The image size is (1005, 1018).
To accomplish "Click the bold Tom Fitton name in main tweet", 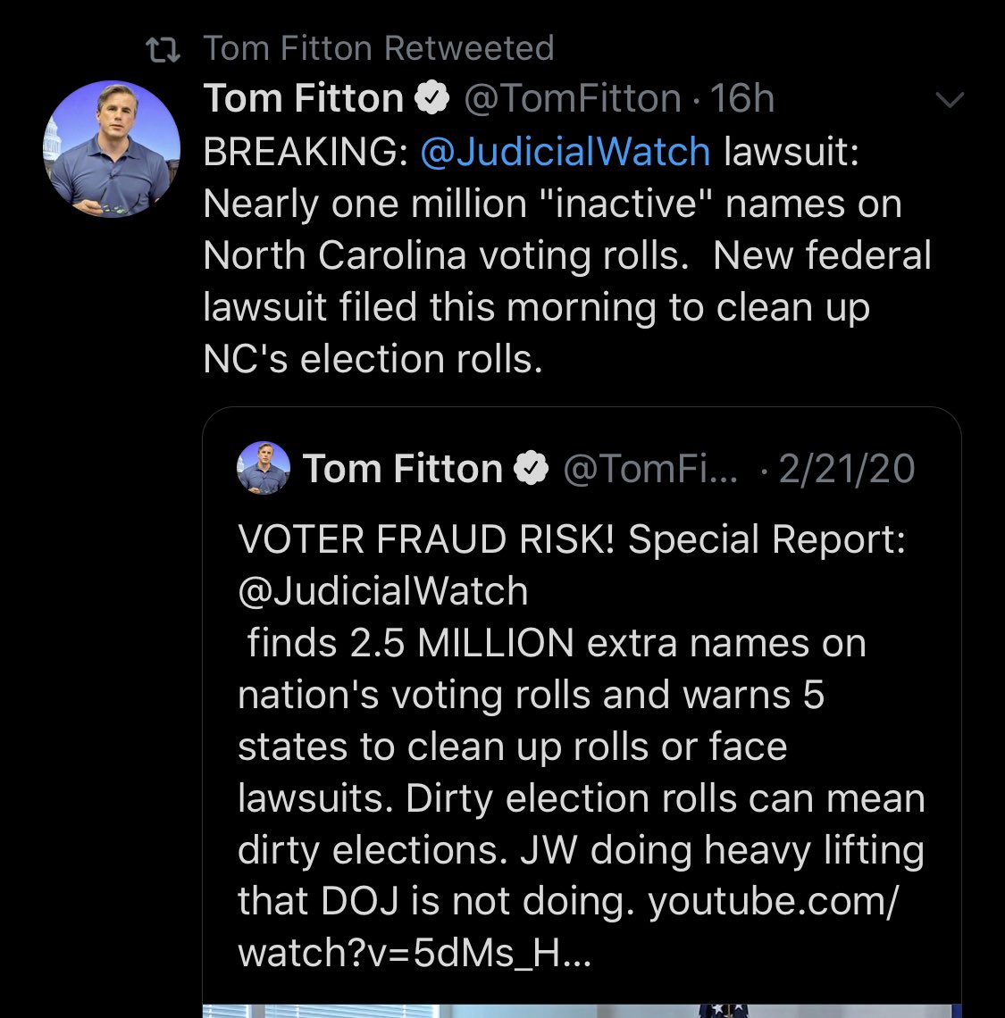I will (304, 99).
